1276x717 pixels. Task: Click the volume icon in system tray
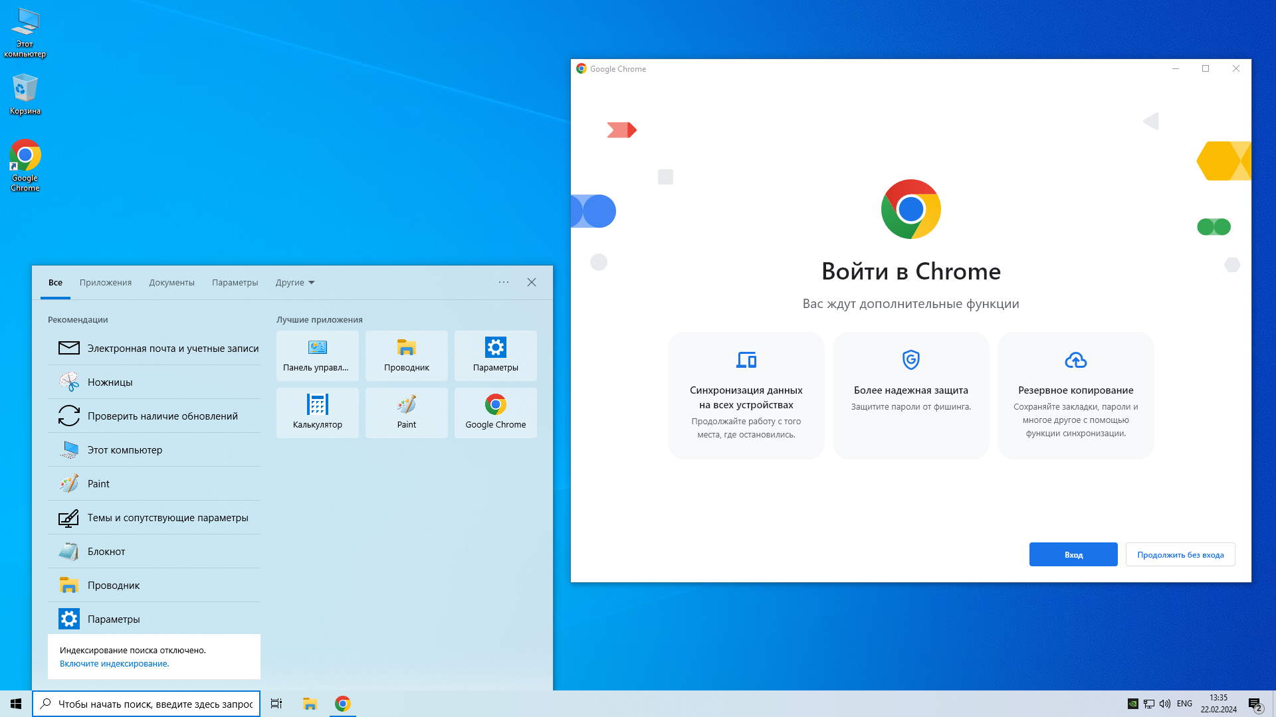click(x=1165, y=704)
